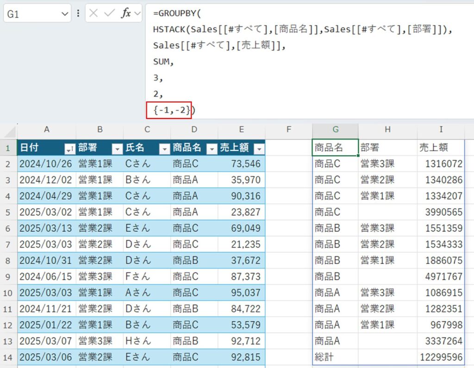Open the 氏名 column filter dropdown
Screen dimensions: 474x368
[x=164, y=149]
